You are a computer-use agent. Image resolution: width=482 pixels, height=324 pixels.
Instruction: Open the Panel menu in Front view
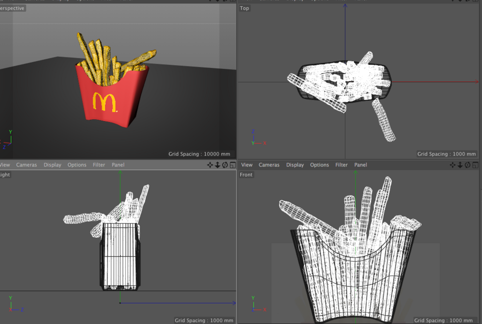pos(361,165)
